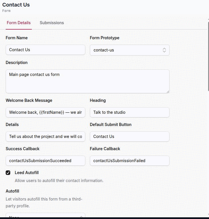Click the Contact Us page title
Viewport: 209px width, 219px height.
16,5
